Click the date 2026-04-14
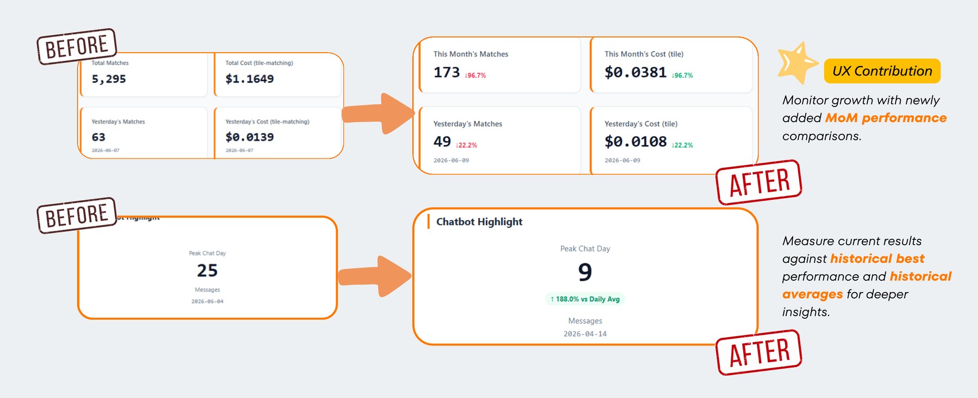Image resolution: width=978 pixels, height=398 pixels. coord(585,334)
